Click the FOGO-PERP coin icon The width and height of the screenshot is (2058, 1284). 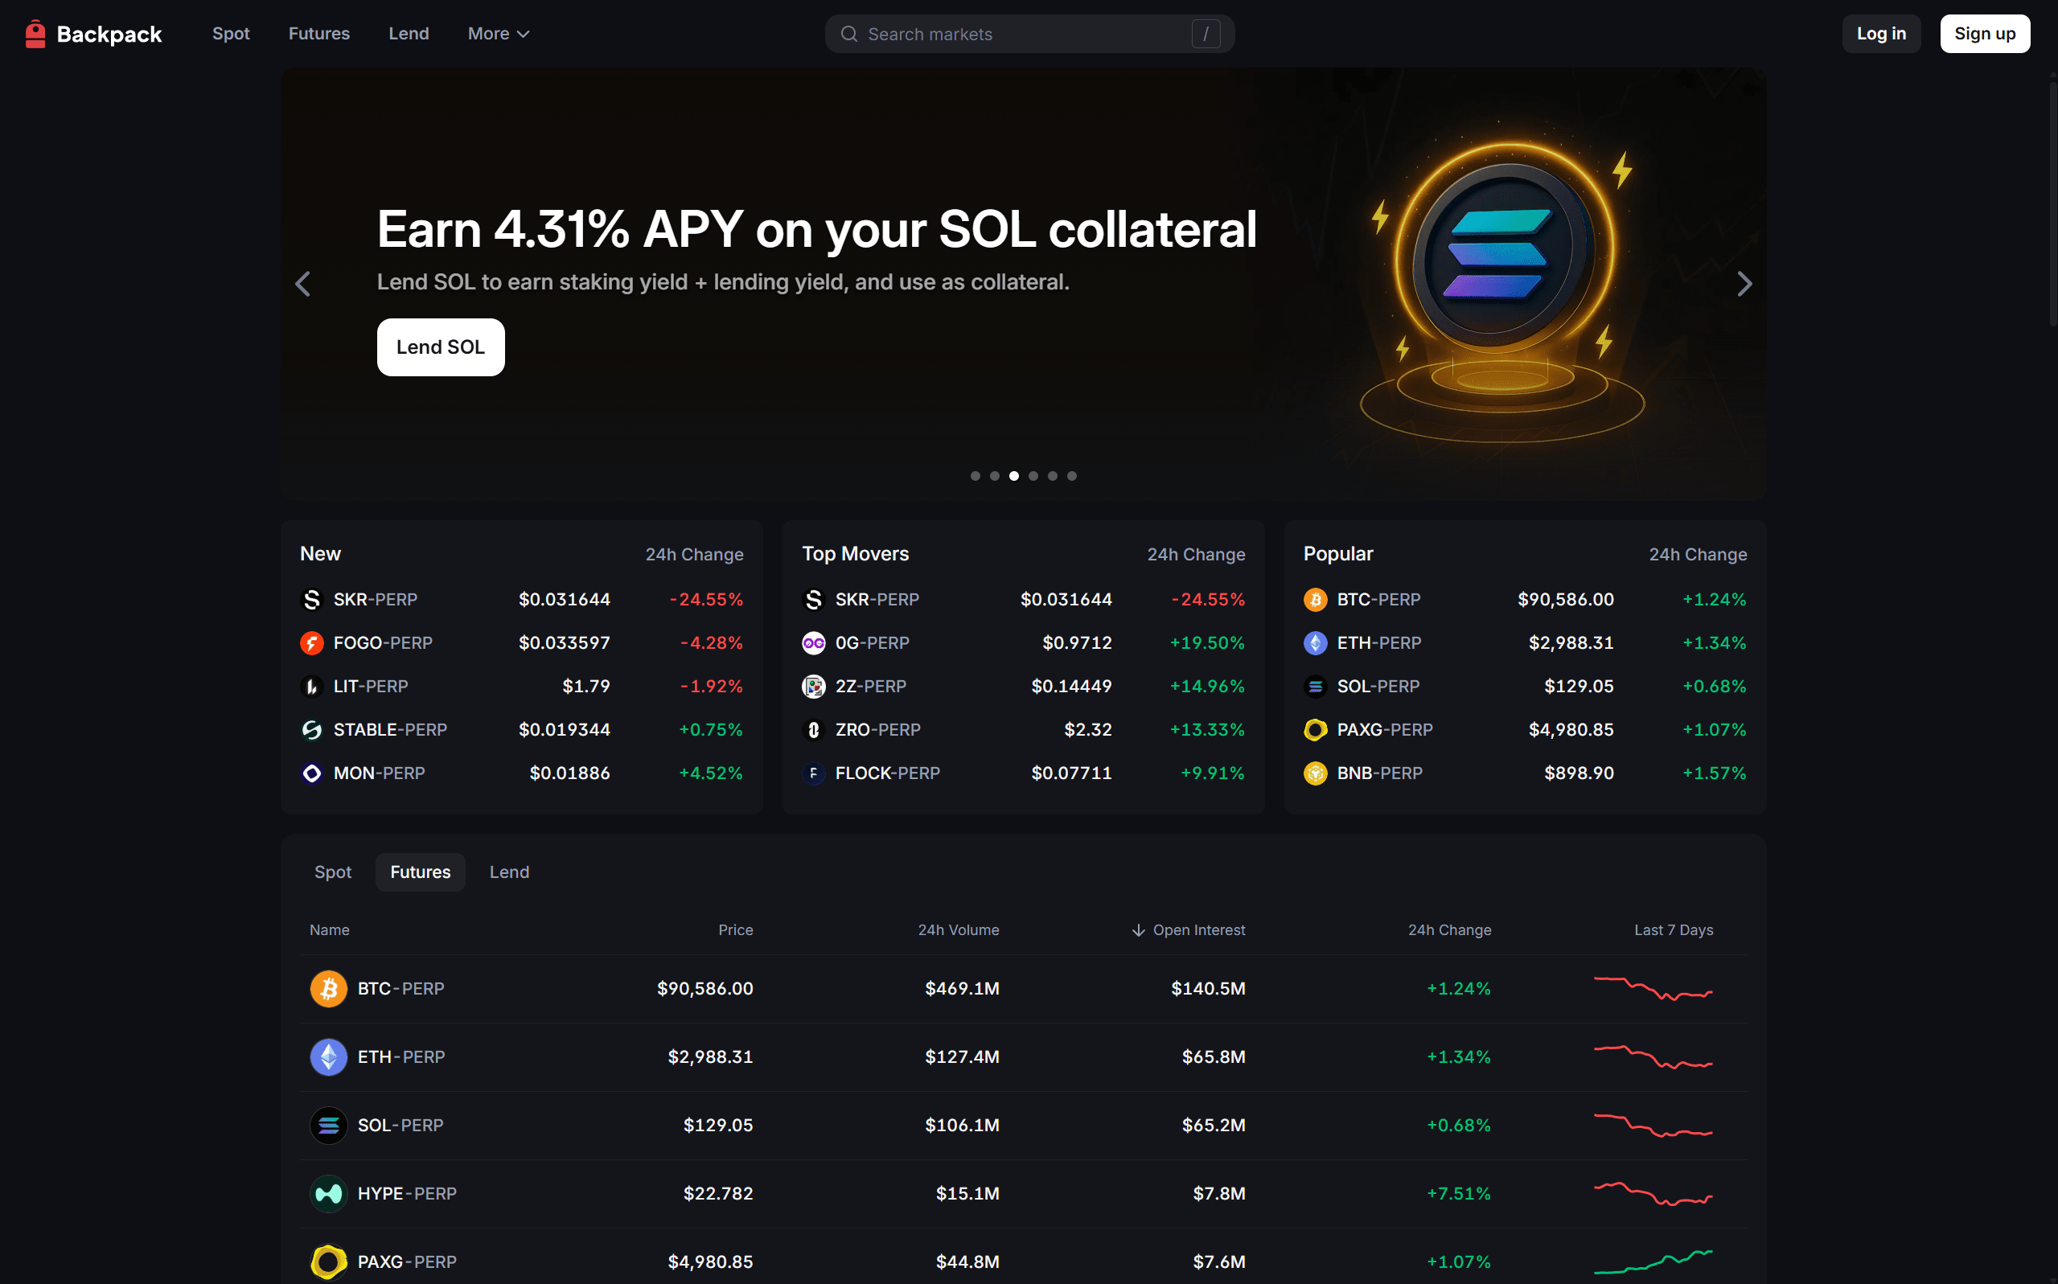312,643
